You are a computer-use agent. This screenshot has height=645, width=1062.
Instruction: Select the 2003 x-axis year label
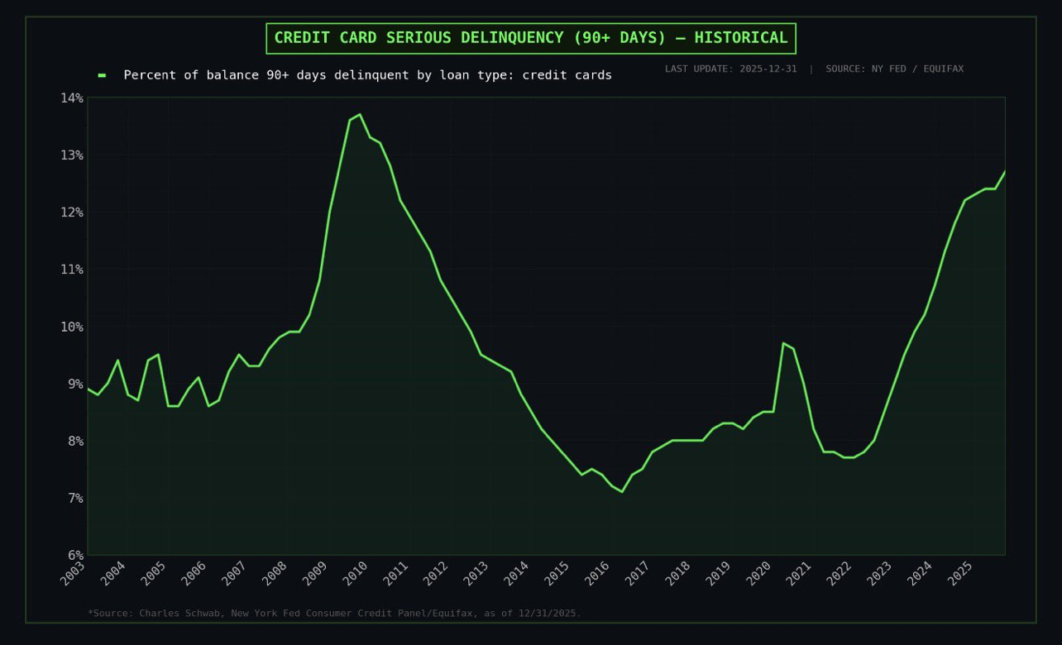click(x=73, y=572)
